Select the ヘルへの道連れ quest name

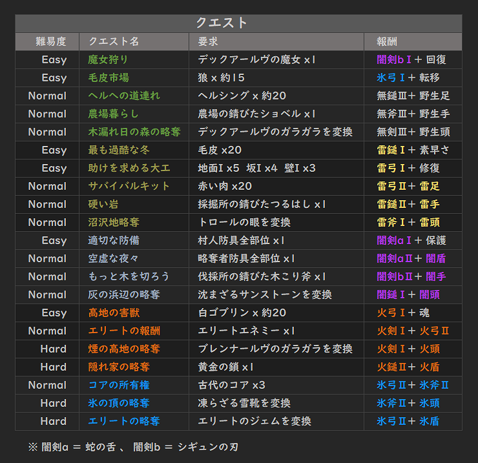124,96
